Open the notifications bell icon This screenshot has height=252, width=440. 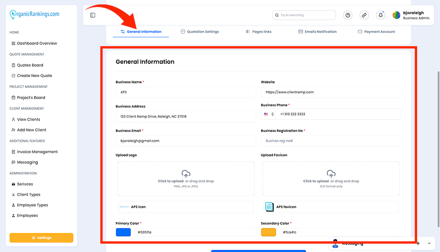click(x=381, y=15)
